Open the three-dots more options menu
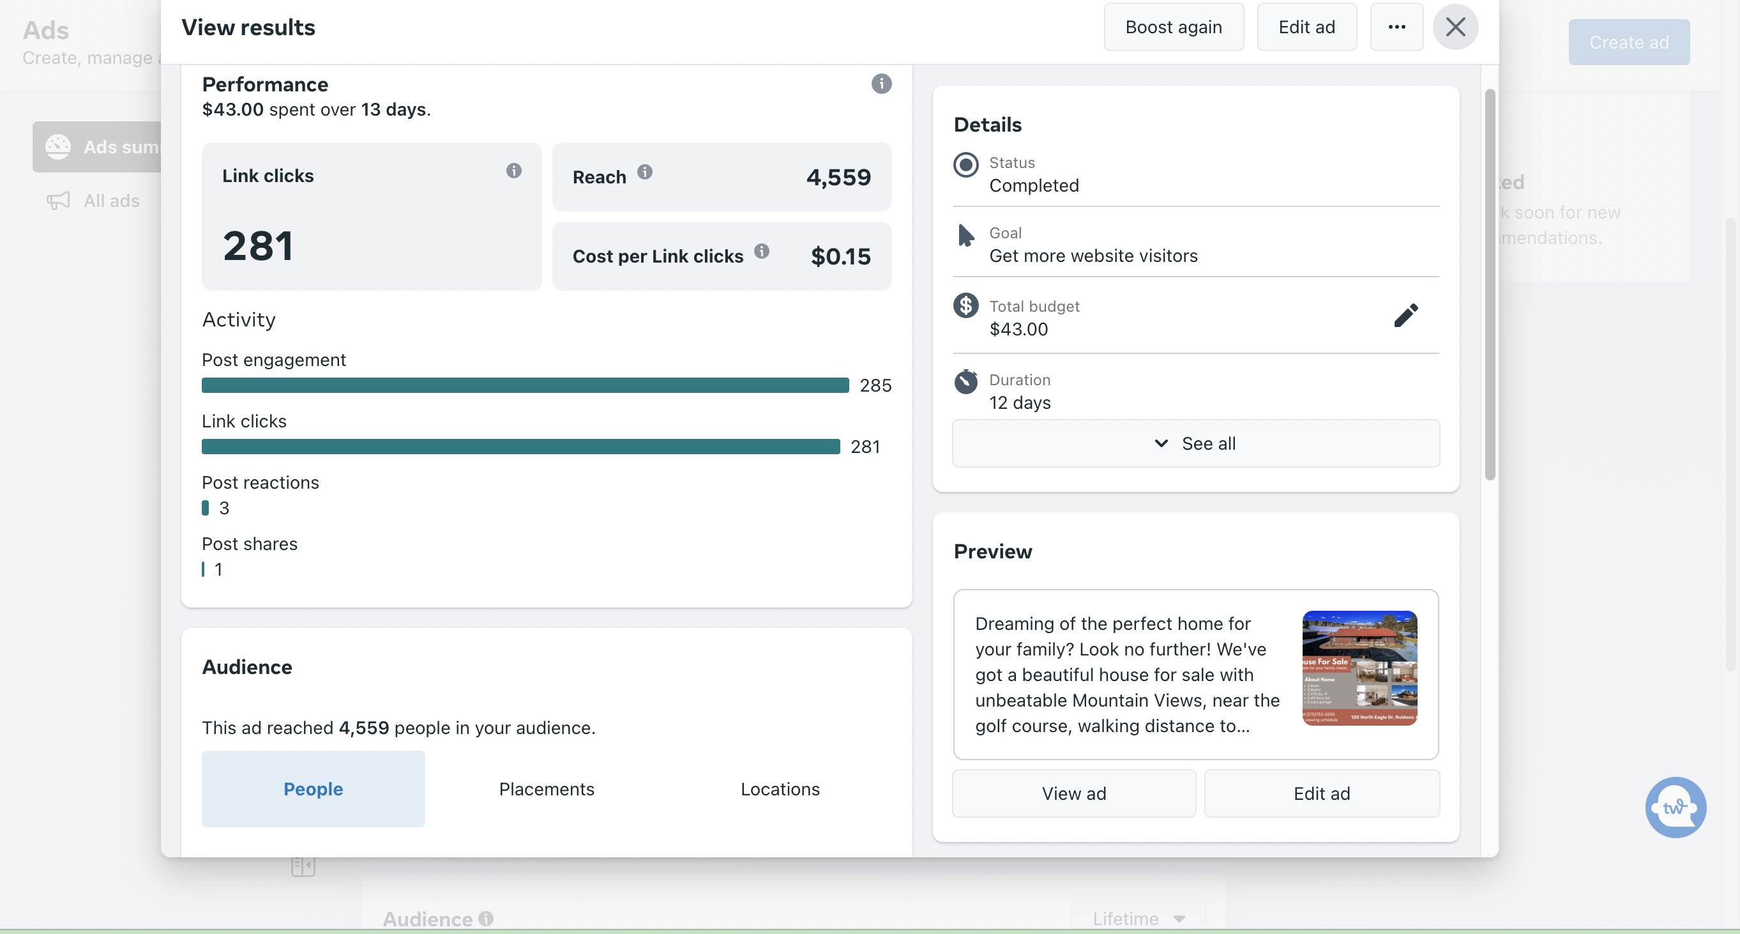Screen dimensions: 1740x934 1396,27
